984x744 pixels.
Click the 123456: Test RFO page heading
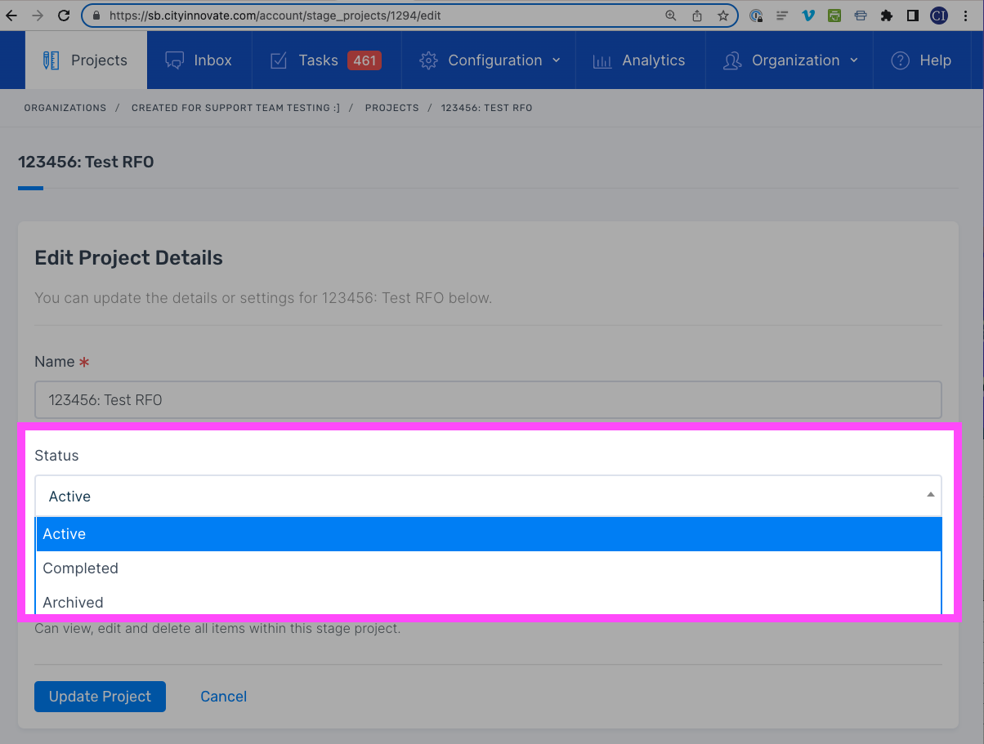[x=86, y=162]
